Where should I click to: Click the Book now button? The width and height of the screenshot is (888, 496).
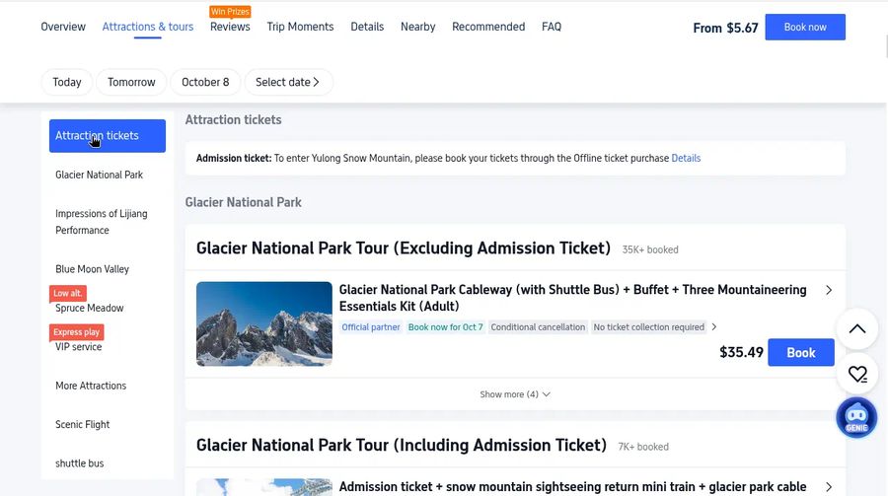tap(805, 28)
